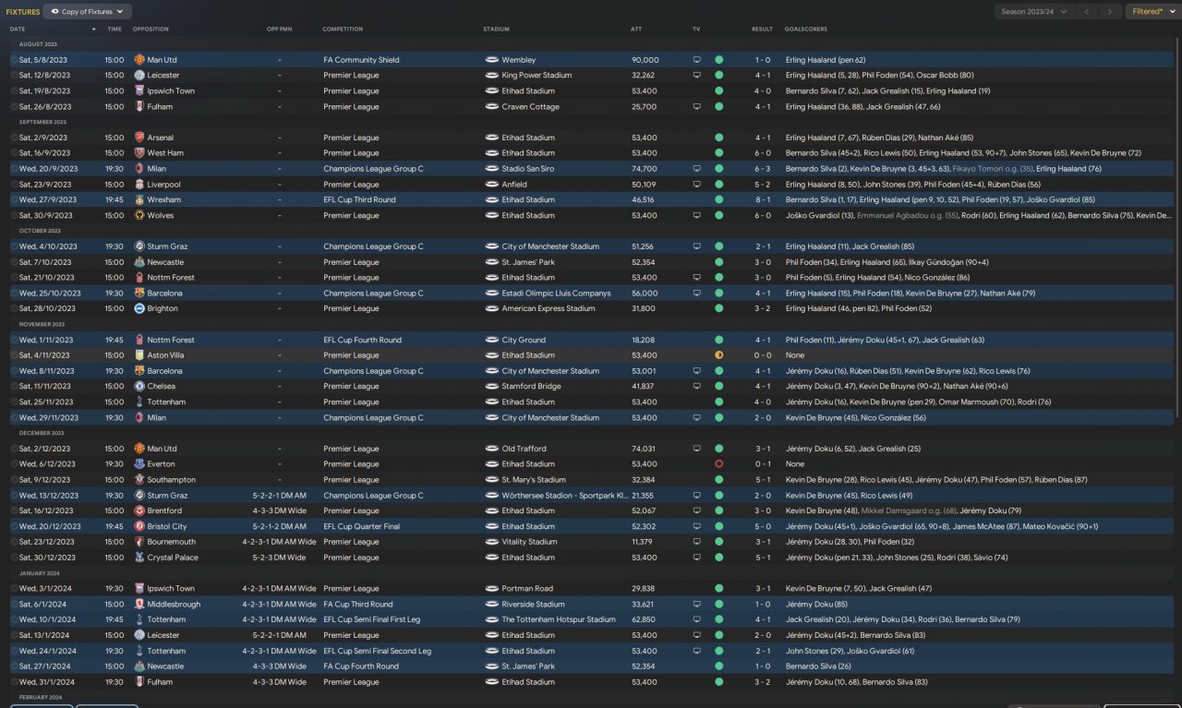
Task: Go to the previous season with the left arrow
Action: tap(1087, 12)
